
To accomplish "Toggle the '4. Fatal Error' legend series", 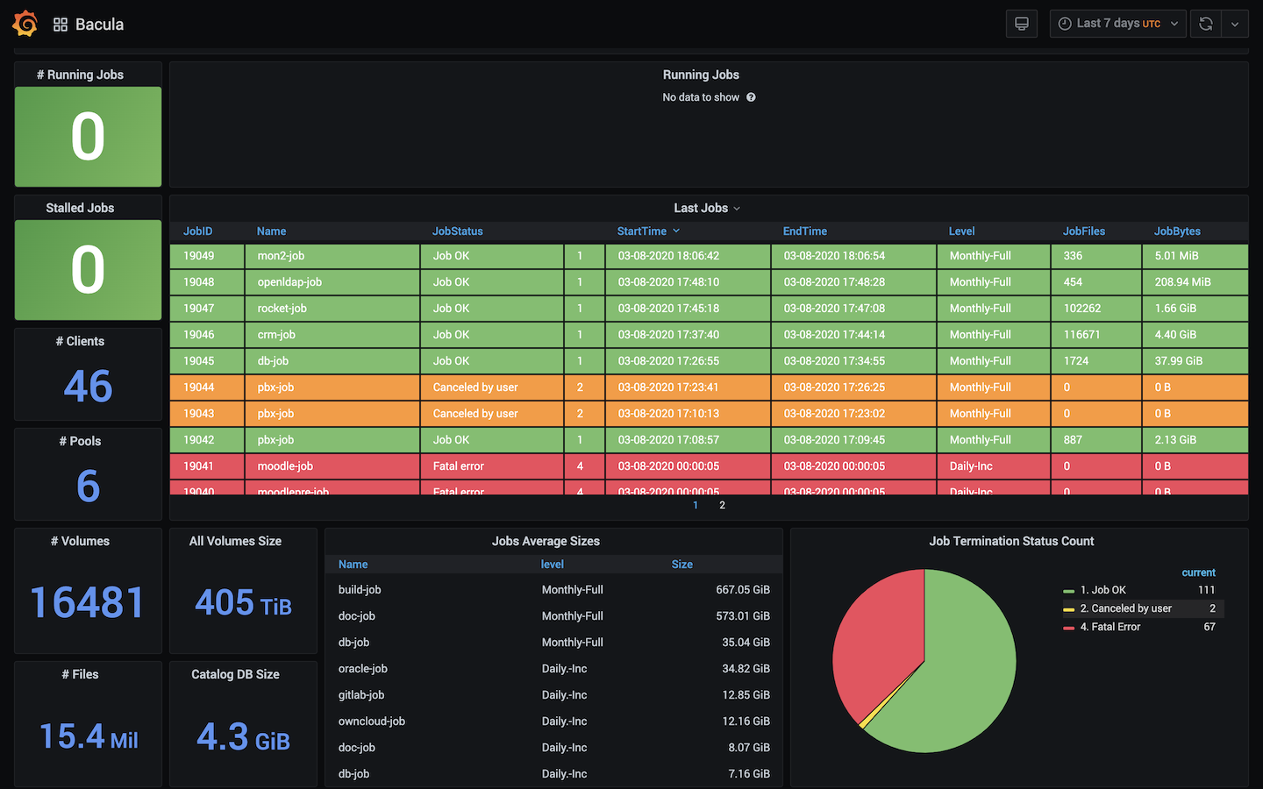I will (x=1110, y=627).
